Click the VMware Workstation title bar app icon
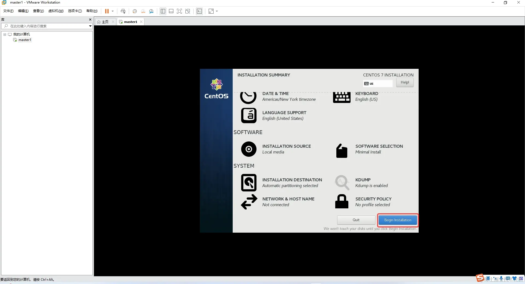525x284 pixels. tap(4, 2)
